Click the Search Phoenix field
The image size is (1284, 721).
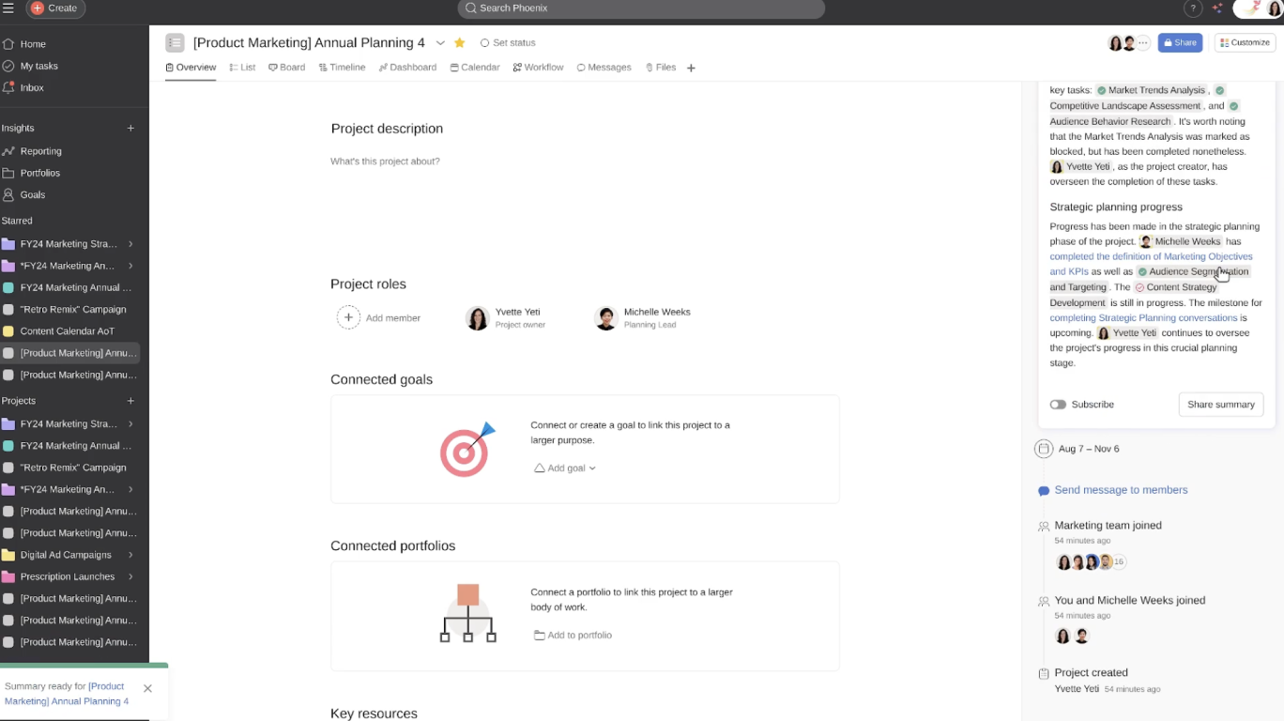point(640,8)
